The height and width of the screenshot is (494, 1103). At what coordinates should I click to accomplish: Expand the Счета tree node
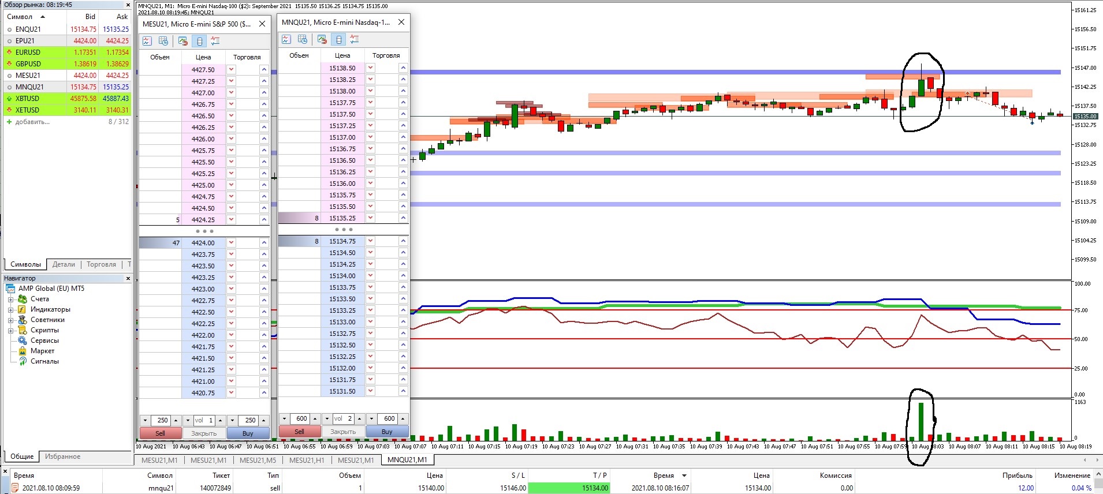10,300
